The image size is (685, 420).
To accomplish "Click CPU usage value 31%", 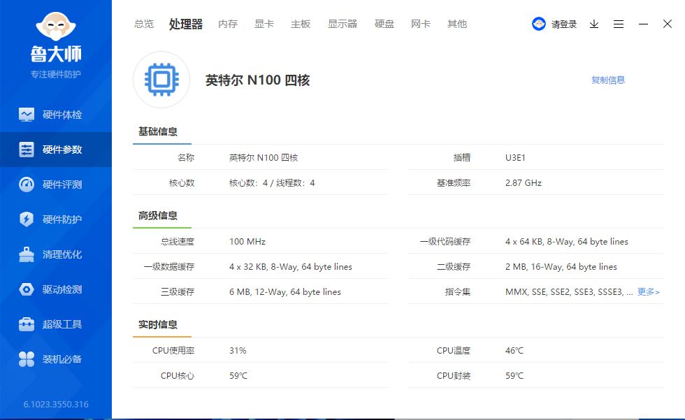I will (x=238, y=351).
